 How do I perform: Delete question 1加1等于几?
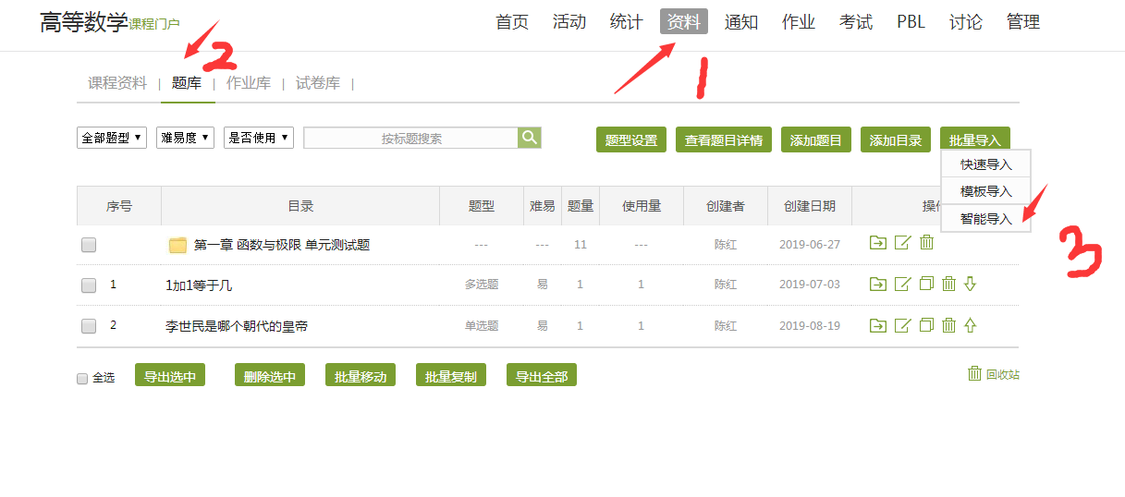pyautogui.click(x=948, y=284)
